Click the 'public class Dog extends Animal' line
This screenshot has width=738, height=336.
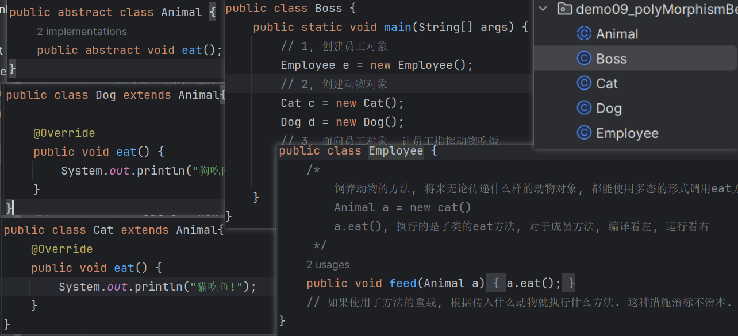pyautogui.click(x=116, y=95)
